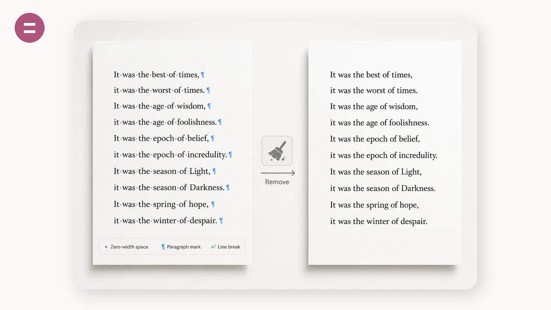The image size is (551, 310).
Task: Click "spring of hope," line in the left document
Action: click(x=161, y=204)
